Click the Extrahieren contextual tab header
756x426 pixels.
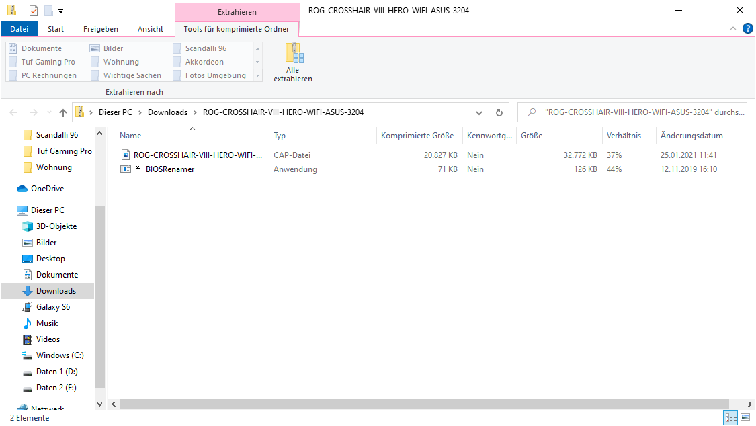(237, 12)
